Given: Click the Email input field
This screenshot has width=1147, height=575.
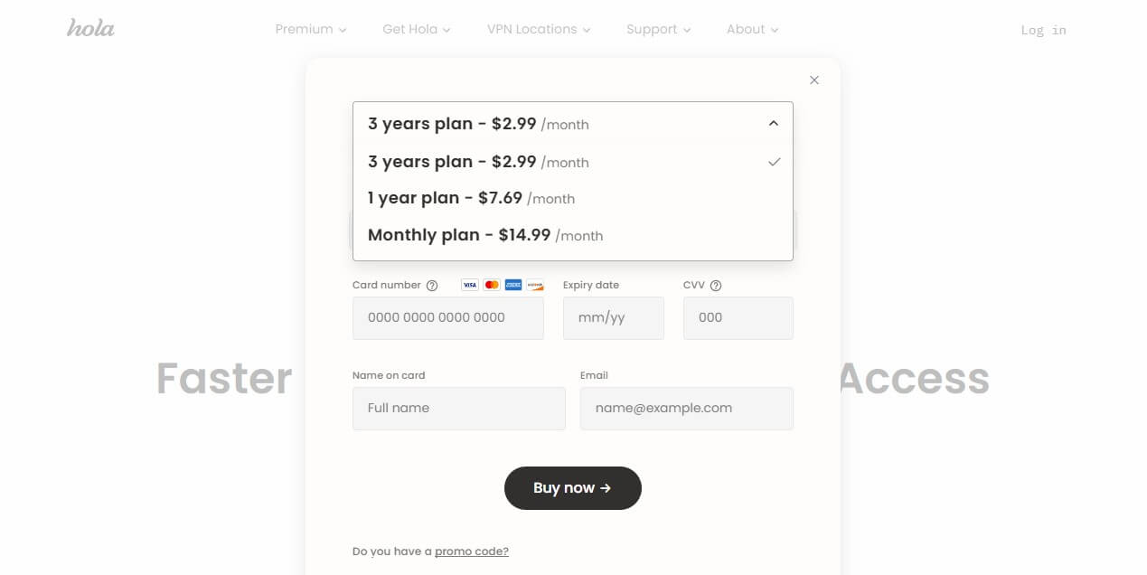Looking at the screenshot, I should [x=686, y=408].
